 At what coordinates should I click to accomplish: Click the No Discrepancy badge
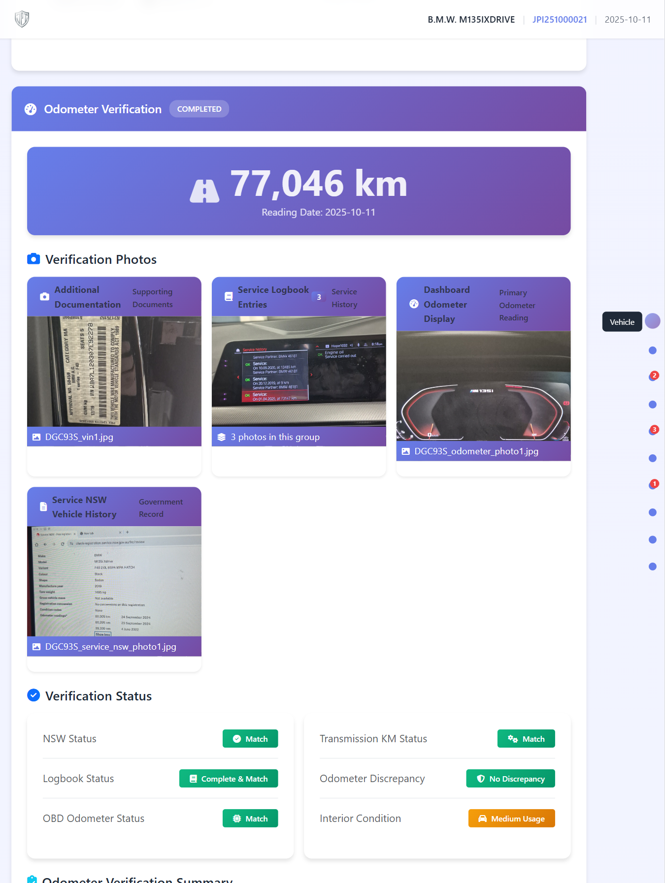(510, 779)
